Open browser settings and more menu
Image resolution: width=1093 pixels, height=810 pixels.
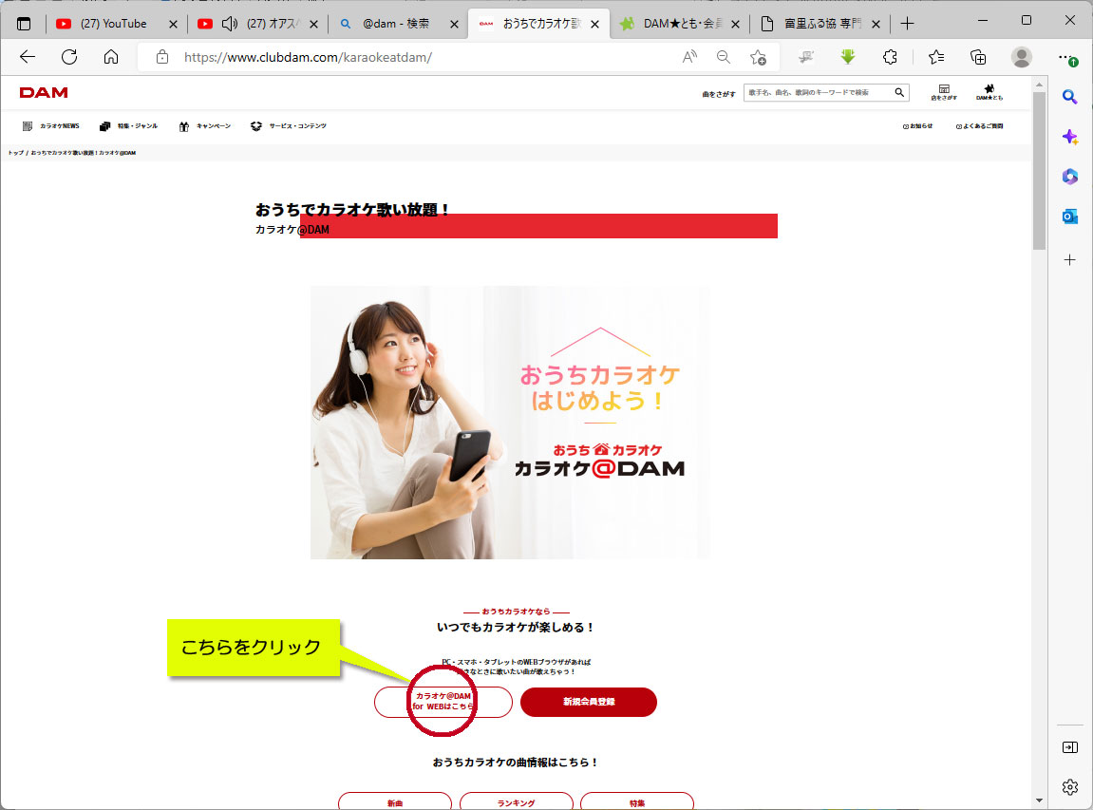click(1066, 57)
